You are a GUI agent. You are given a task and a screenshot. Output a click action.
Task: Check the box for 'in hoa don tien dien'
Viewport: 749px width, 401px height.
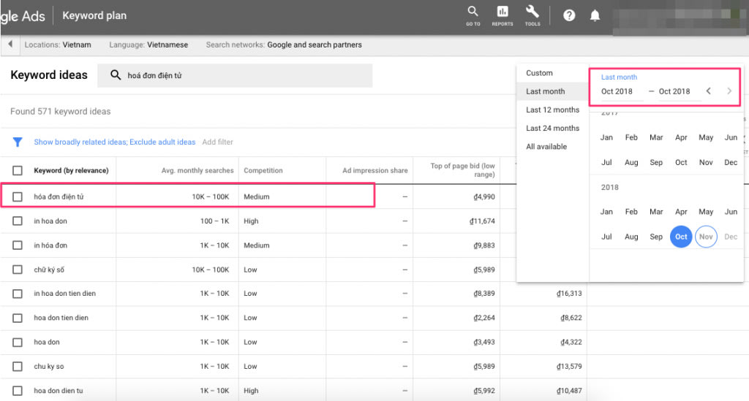(18, 294)
